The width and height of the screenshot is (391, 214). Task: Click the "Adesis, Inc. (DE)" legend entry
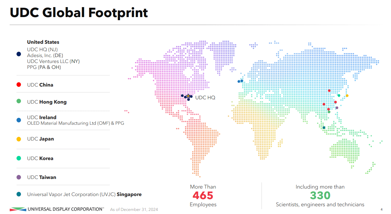(45, 55)
